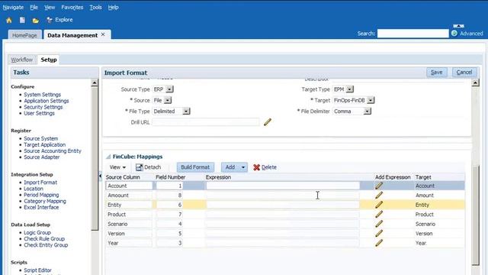Click the Home icon in the toolbar
The image size is (488, 275).
9,21
